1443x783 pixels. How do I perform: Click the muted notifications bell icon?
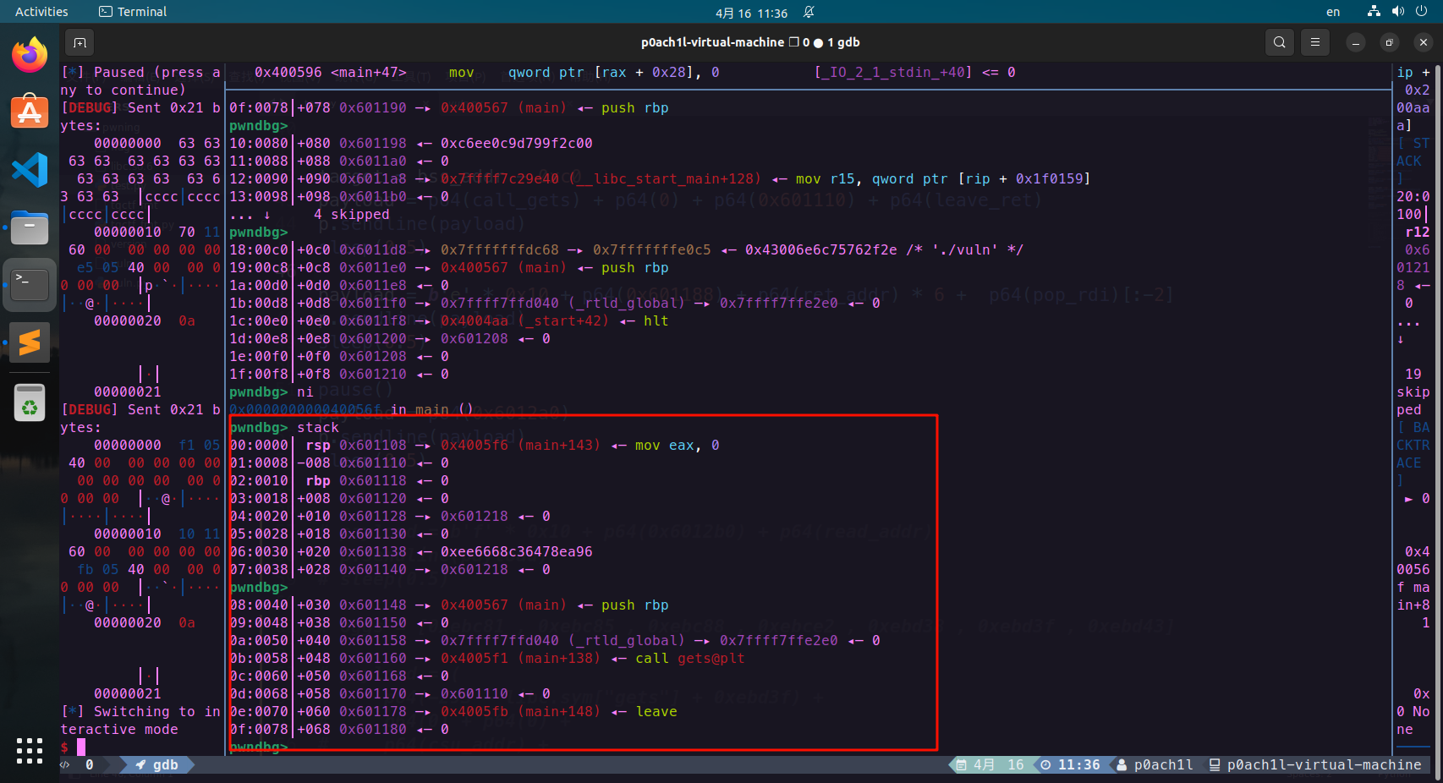pyautogui.click(x=809, y=12)
